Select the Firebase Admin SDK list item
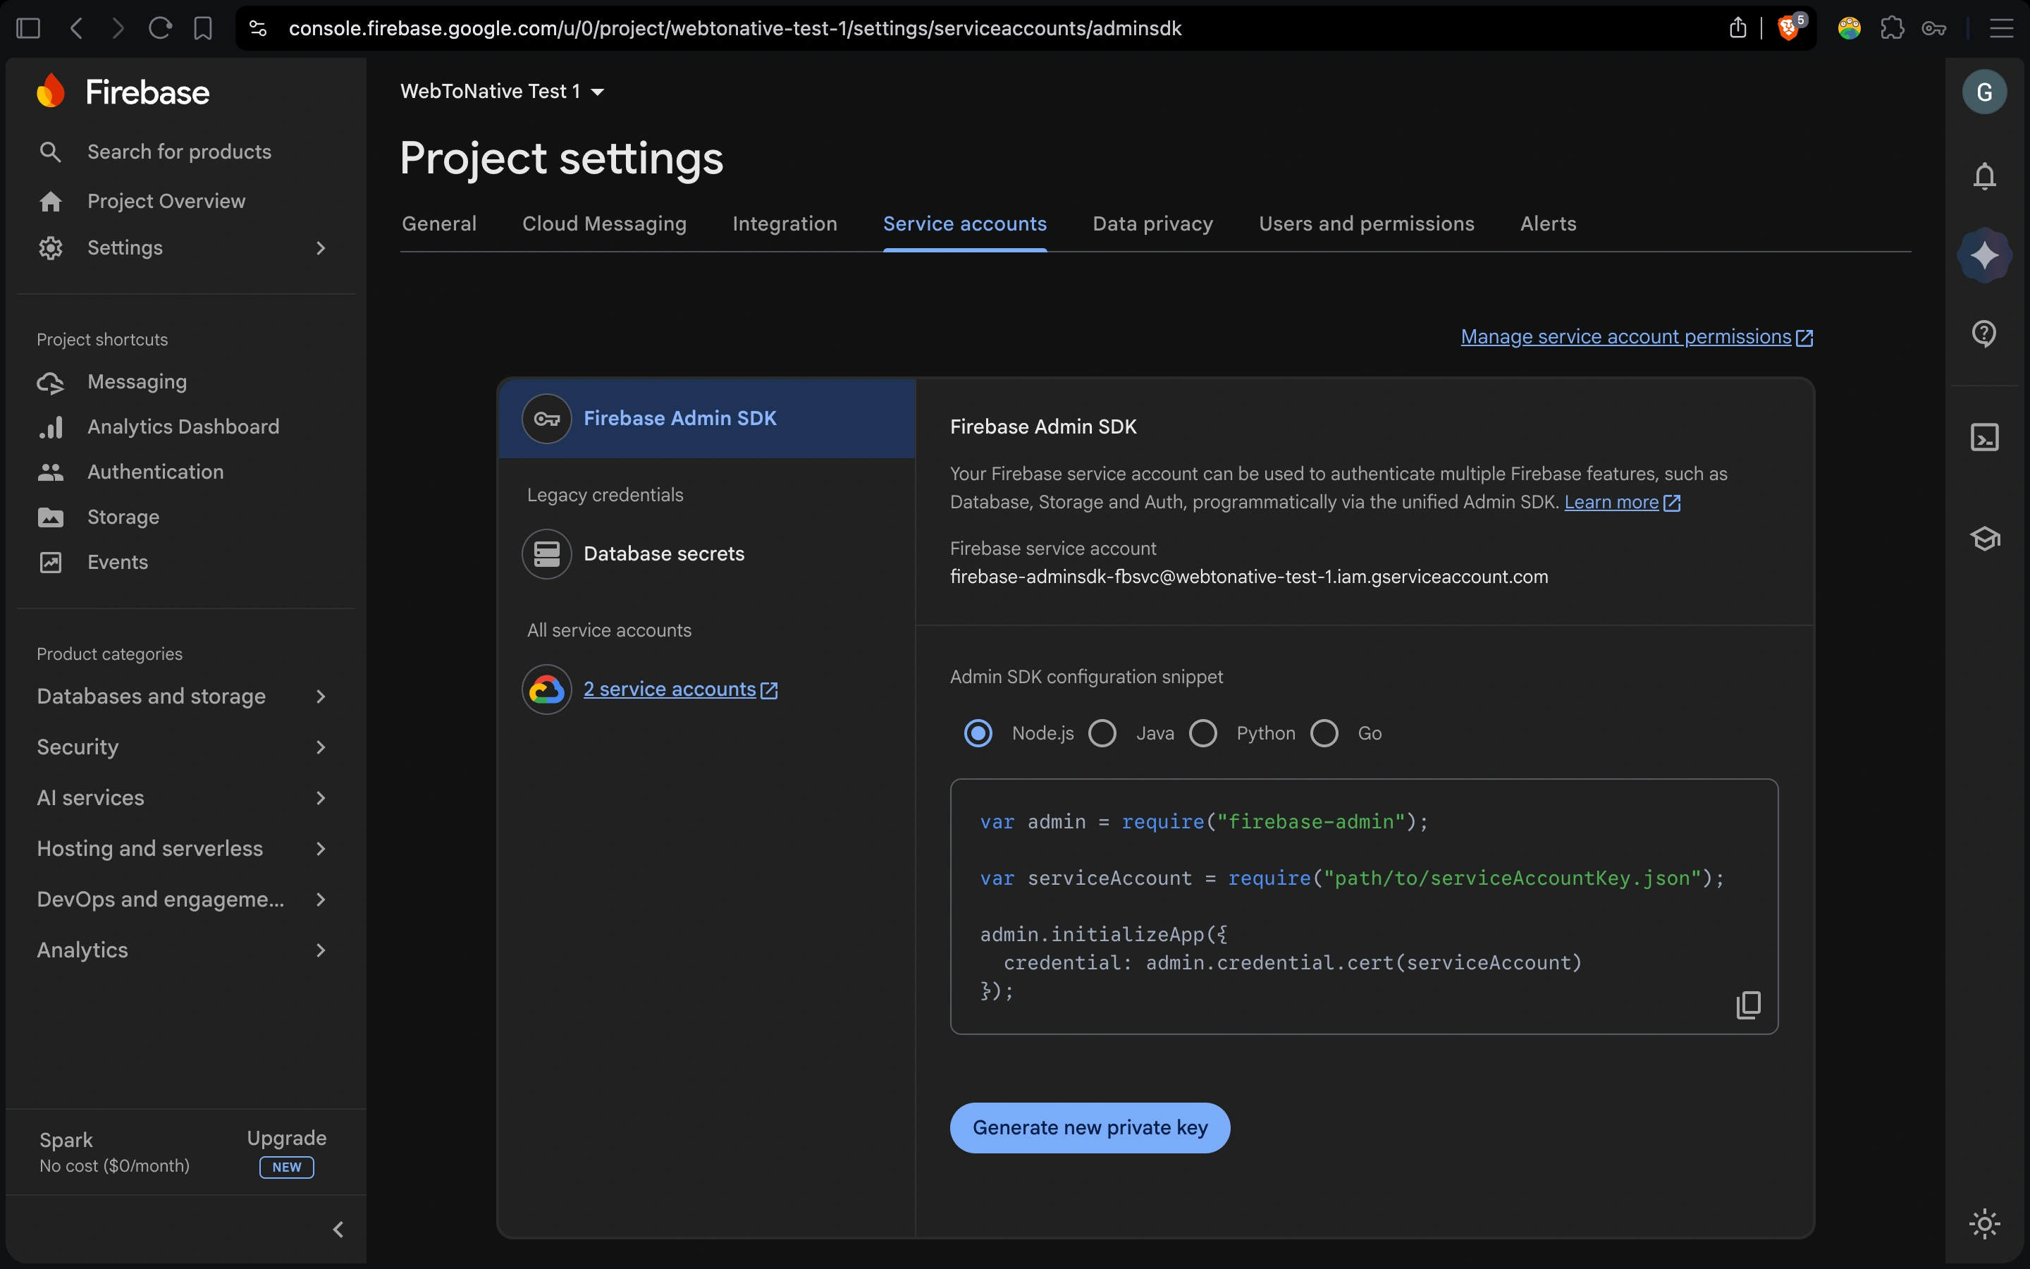Image resolution: width=2030 pixels, height=1269 pixels. point(707,418)
